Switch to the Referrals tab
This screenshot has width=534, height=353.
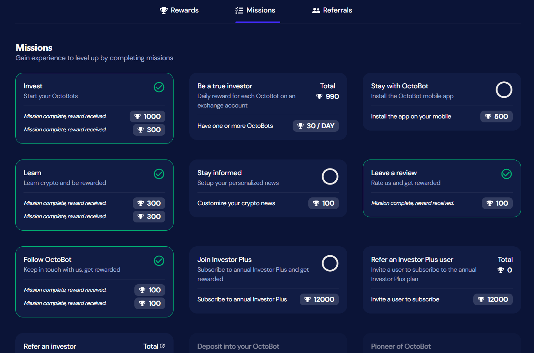click(332, 10)
